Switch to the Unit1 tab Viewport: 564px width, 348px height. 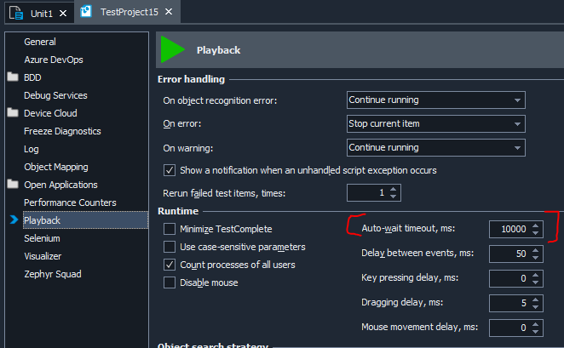(x=36, y=13)
